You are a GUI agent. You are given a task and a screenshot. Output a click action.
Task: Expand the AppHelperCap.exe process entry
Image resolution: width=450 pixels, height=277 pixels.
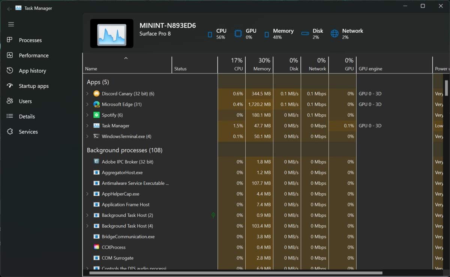click(x=87, y=194)
